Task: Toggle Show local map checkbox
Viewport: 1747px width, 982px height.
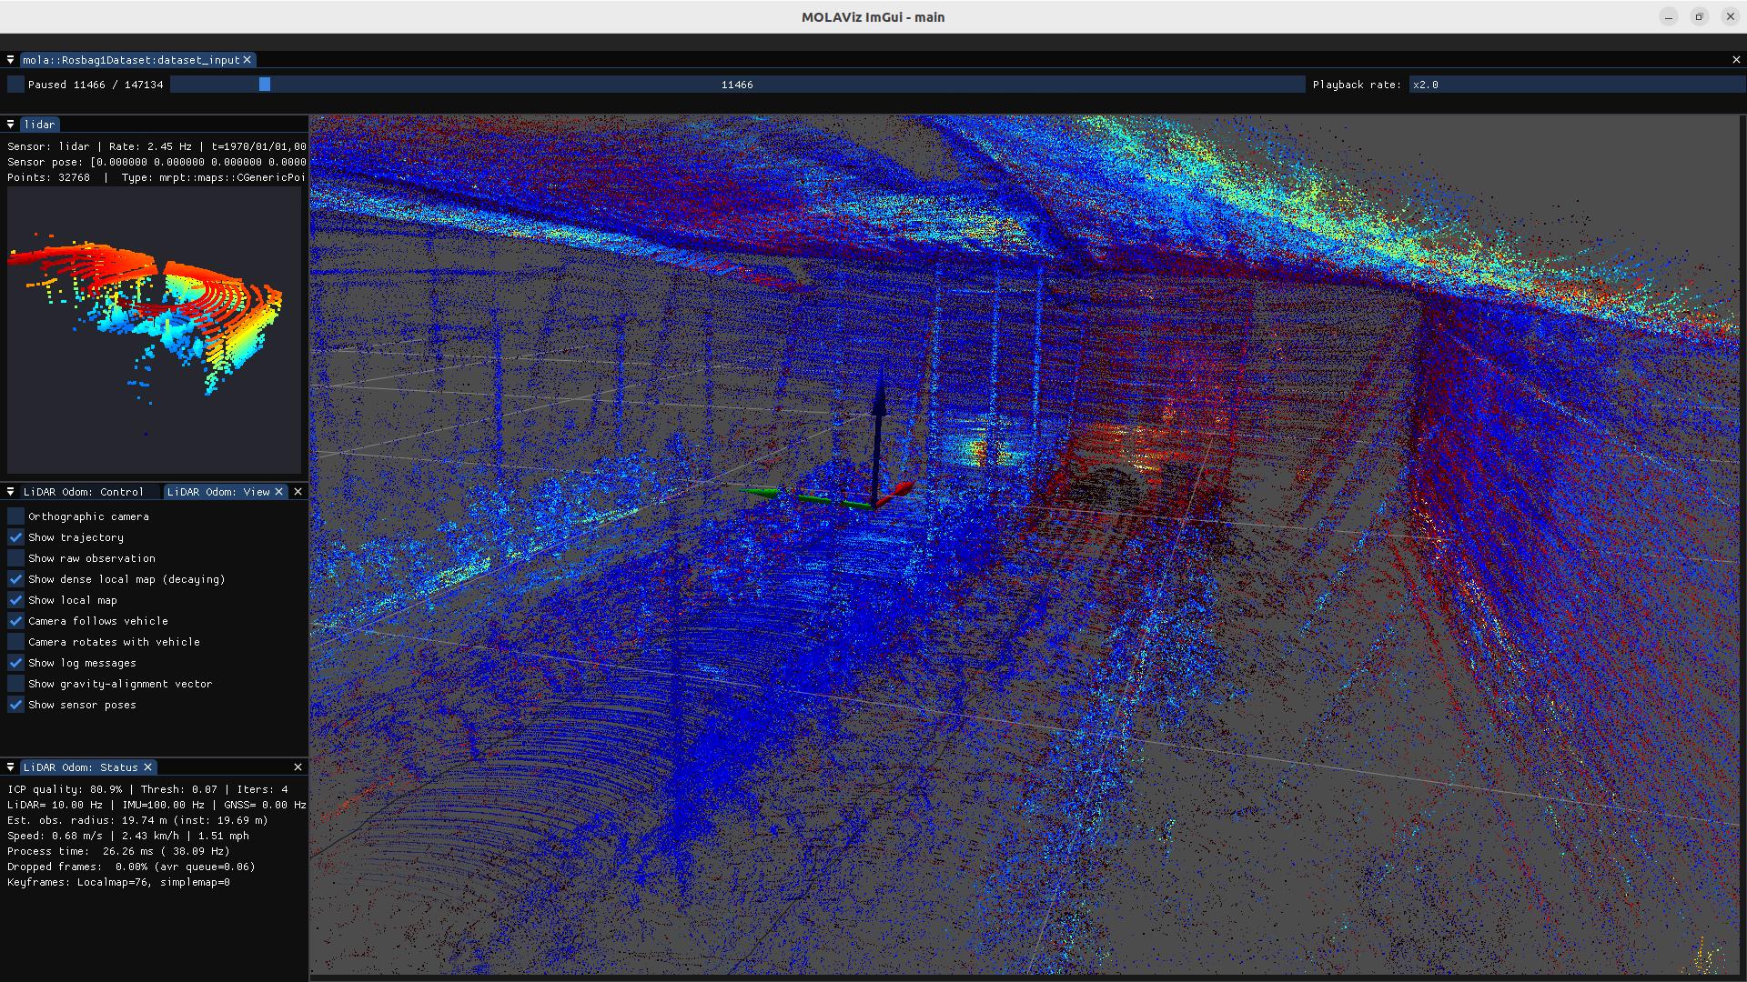Action: coord(15,600)
